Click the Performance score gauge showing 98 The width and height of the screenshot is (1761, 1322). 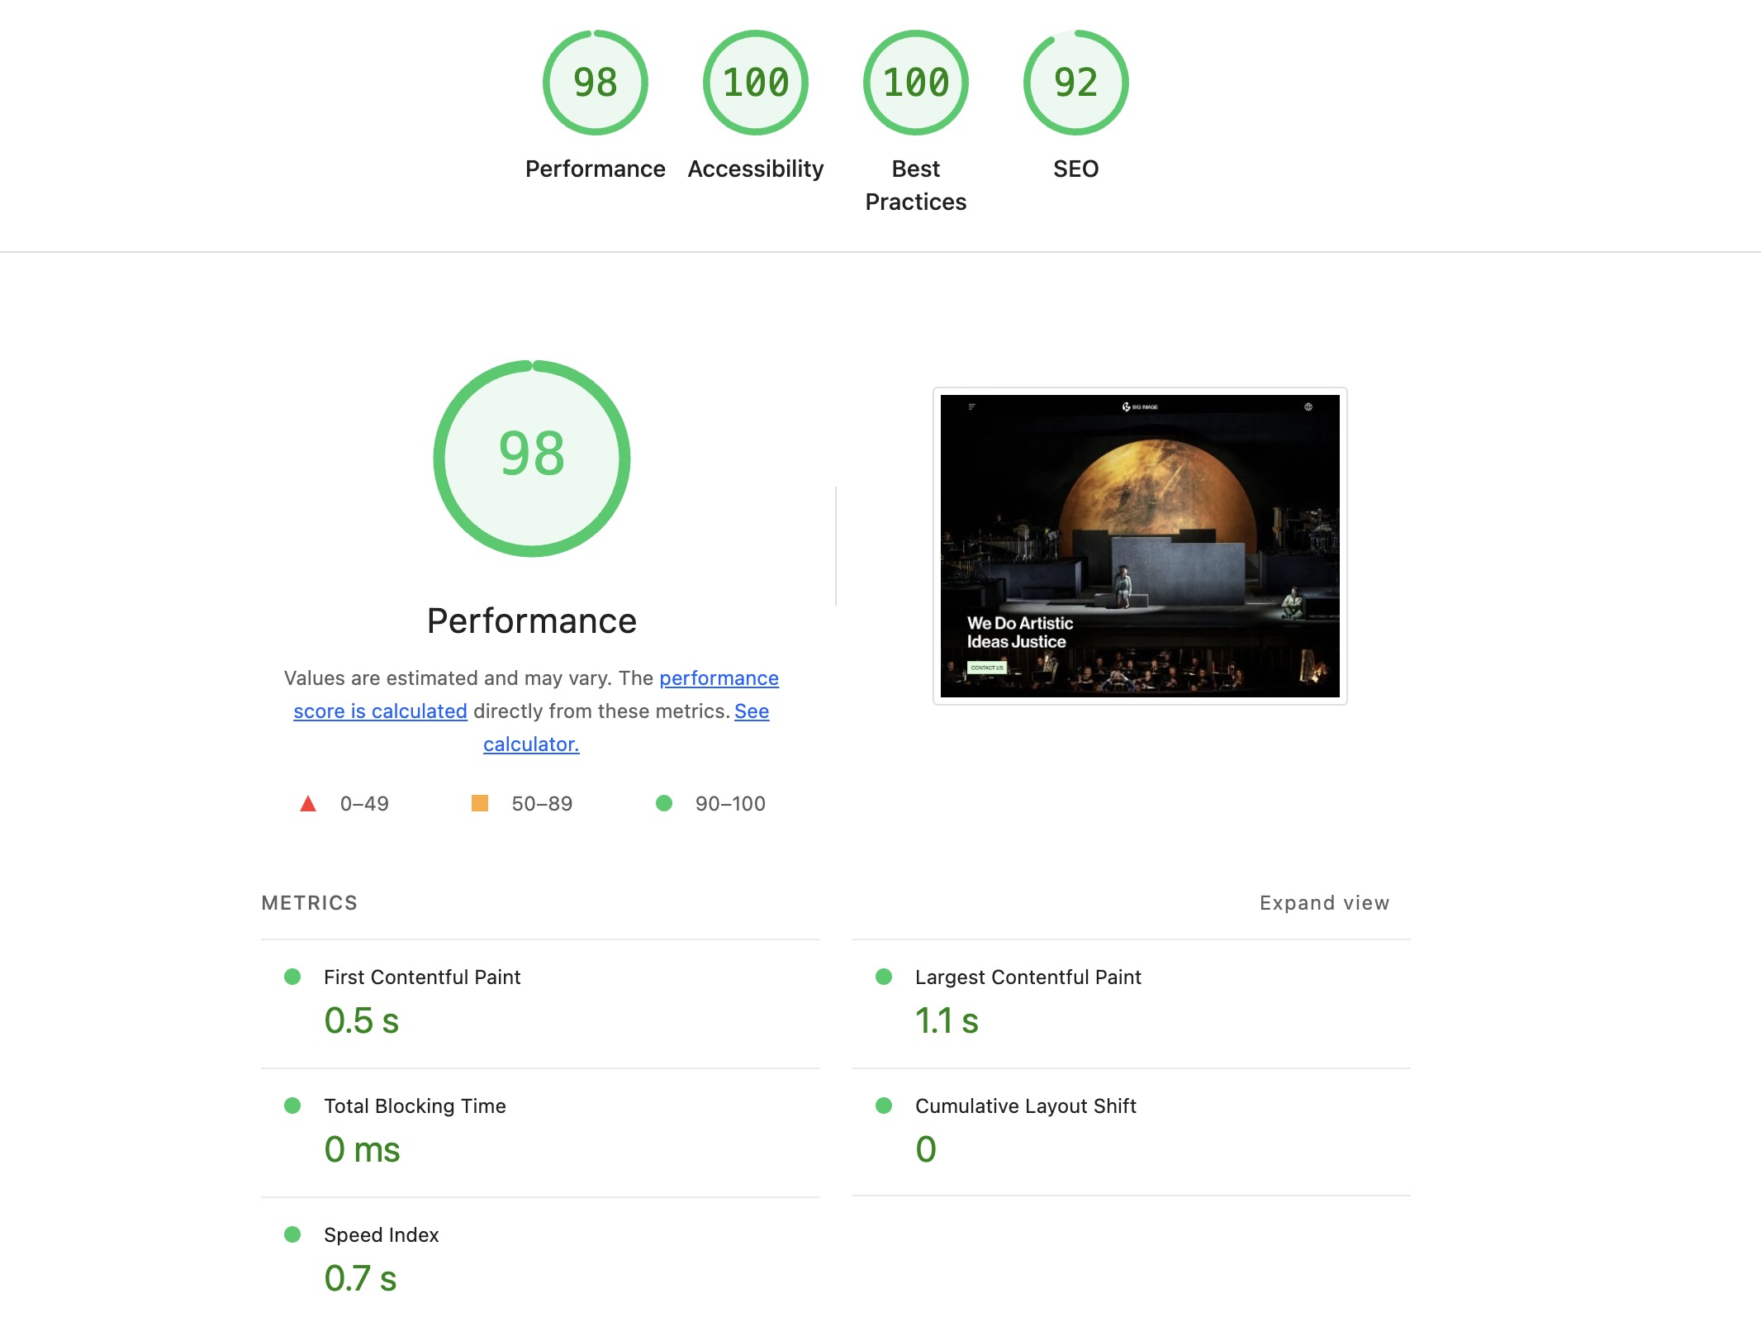[595, 83]
